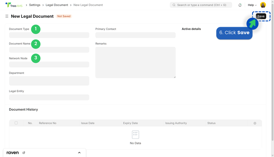This screenshot has width=274, height=157.
Task: Click the green step 3 badge
Action: pyautogui.click(x=36, y=58)
